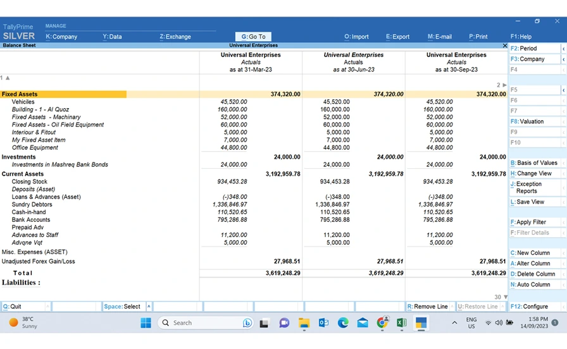Open the P: Print menu
This screenshot has height=349, width=567.
(x=478, y=37)
